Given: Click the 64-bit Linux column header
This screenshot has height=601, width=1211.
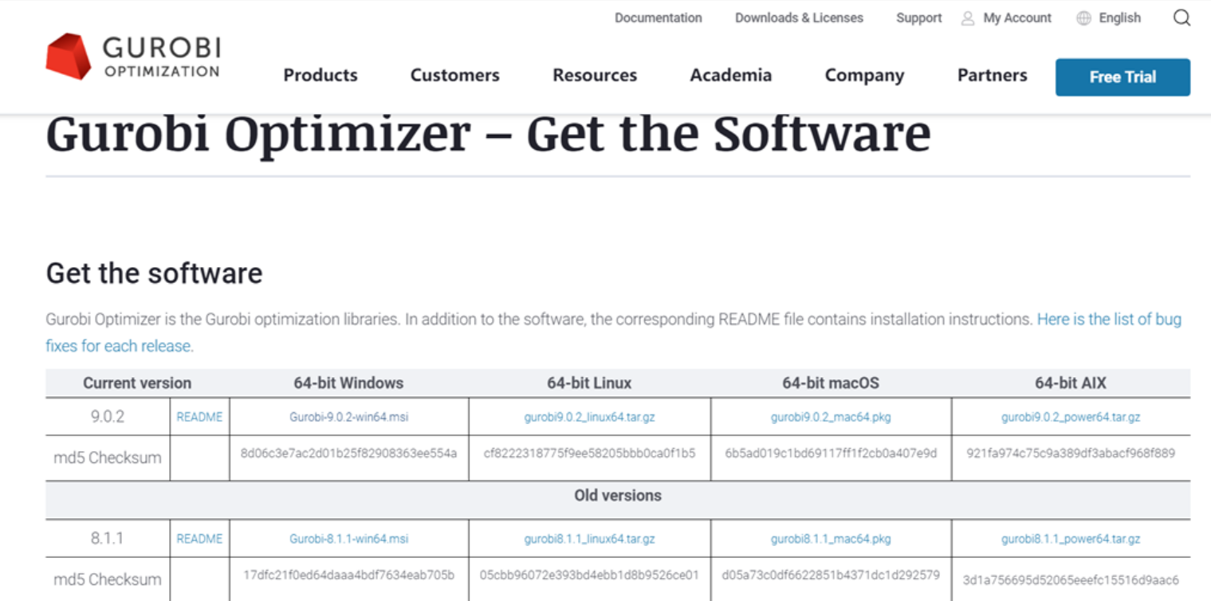Looking at the screenshot, I should click(x=589, y=383).
